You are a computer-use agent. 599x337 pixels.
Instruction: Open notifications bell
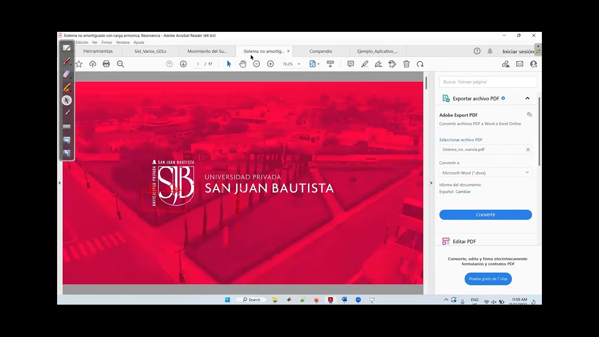point(490,51)
